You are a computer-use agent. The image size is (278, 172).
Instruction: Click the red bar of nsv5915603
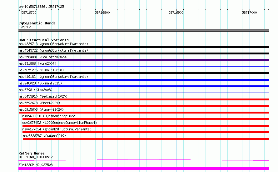click(144, 113)
